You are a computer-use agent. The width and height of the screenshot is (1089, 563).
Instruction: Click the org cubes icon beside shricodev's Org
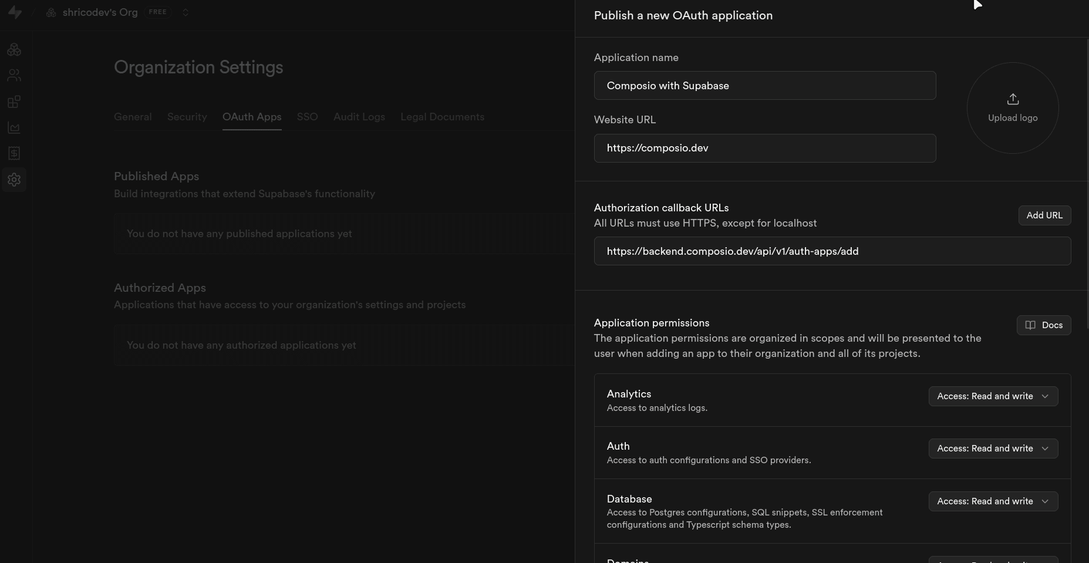click(51, 12)
